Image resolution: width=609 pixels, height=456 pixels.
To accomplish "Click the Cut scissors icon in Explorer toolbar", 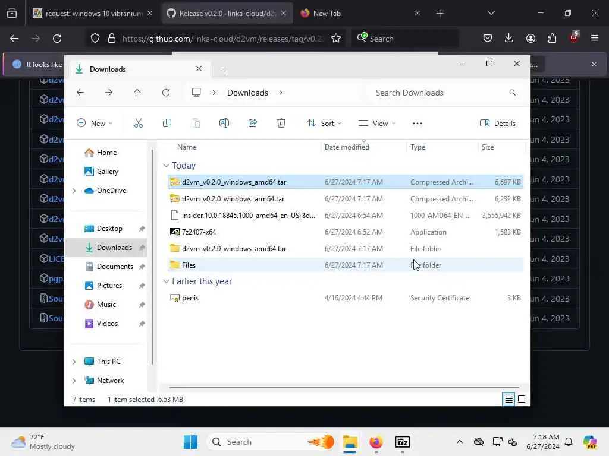I will click(138, 123).
